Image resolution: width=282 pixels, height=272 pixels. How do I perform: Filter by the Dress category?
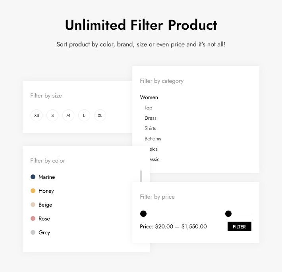pos(151,118)
